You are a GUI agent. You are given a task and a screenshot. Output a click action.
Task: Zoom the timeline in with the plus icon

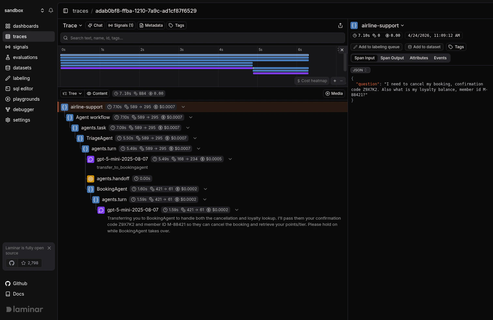(335, 81)
